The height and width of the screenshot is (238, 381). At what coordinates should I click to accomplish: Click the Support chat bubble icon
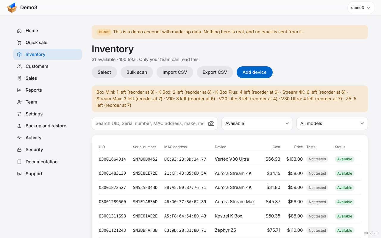[x=19, y=174]
